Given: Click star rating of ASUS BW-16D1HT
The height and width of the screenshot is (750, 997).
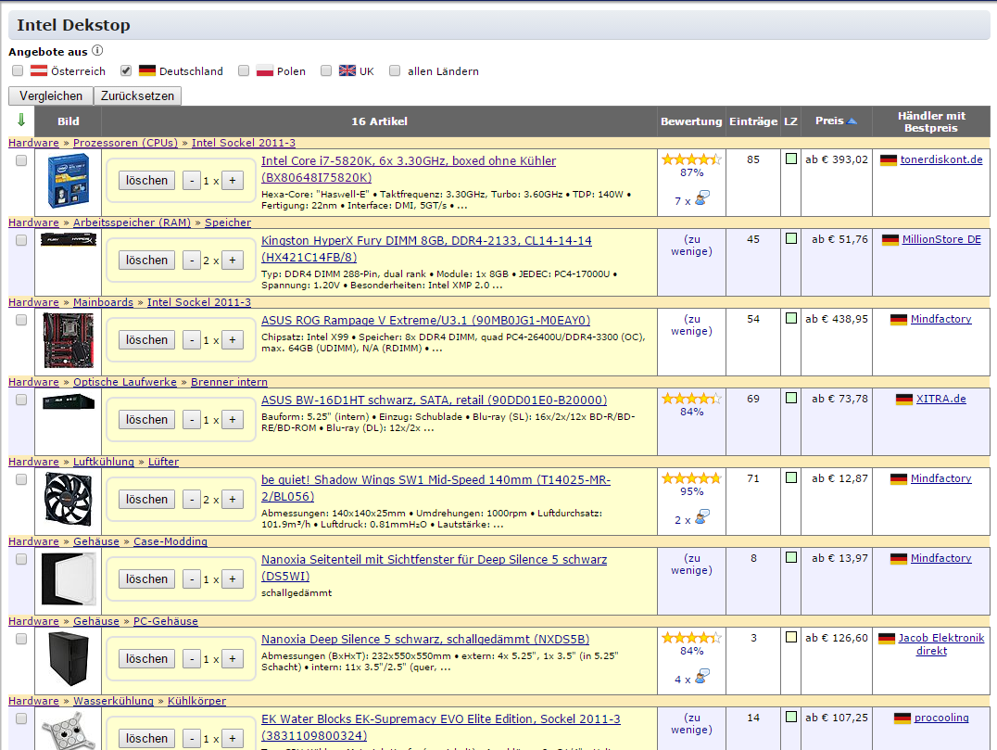Looking at the screenshot, I should click(691, 399).
